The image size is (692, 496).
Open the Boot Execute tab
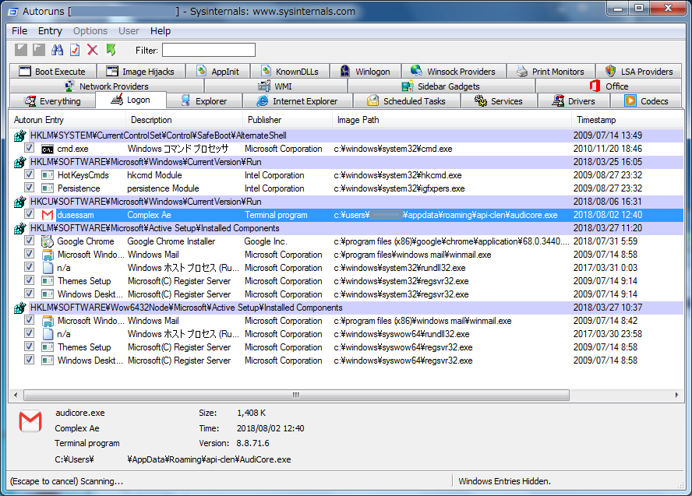coord(52,72)
